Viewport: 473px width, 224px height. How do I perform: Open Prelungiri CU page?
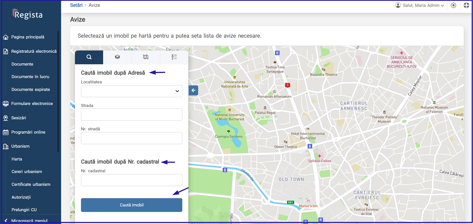(x=24, y=210)
